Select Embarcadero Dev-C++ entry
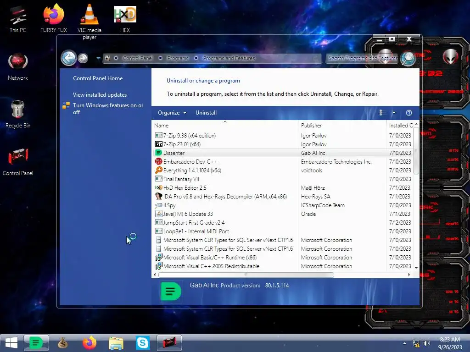The image size is (470, 352). click(283, 162)
